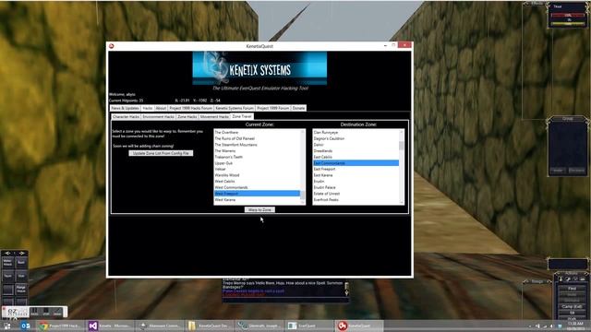Open the Kenetix Systems Forum tab
591x332 pixels.
pos(235,108)
